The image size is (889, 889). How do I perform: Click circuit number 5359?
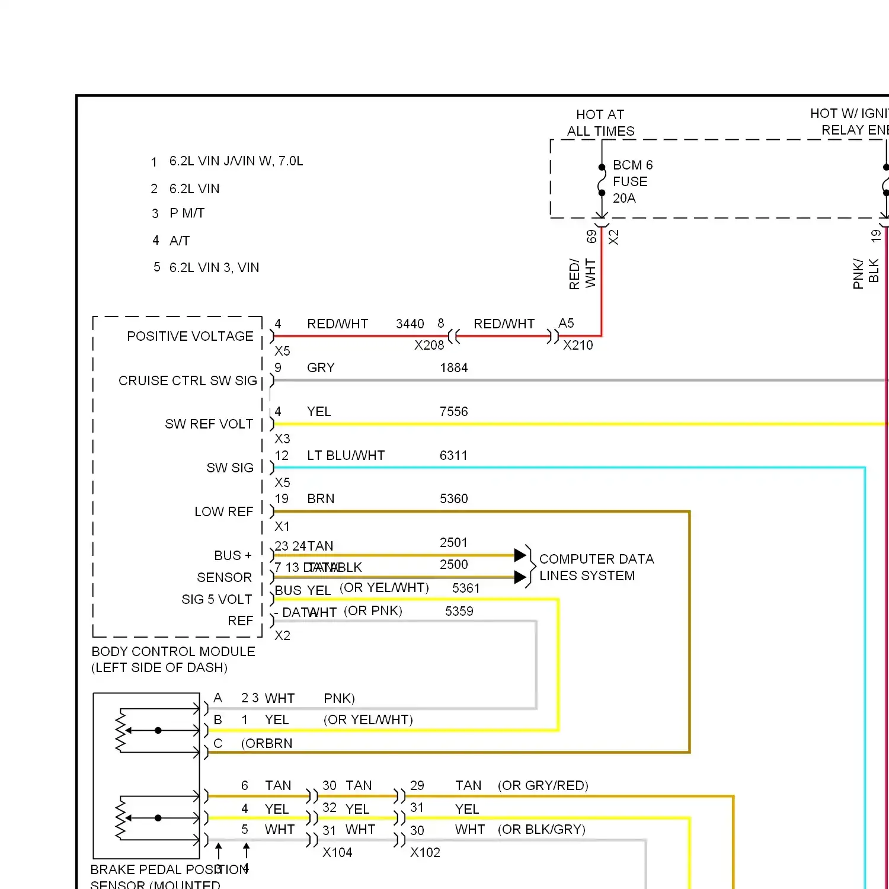click(459, 611)
